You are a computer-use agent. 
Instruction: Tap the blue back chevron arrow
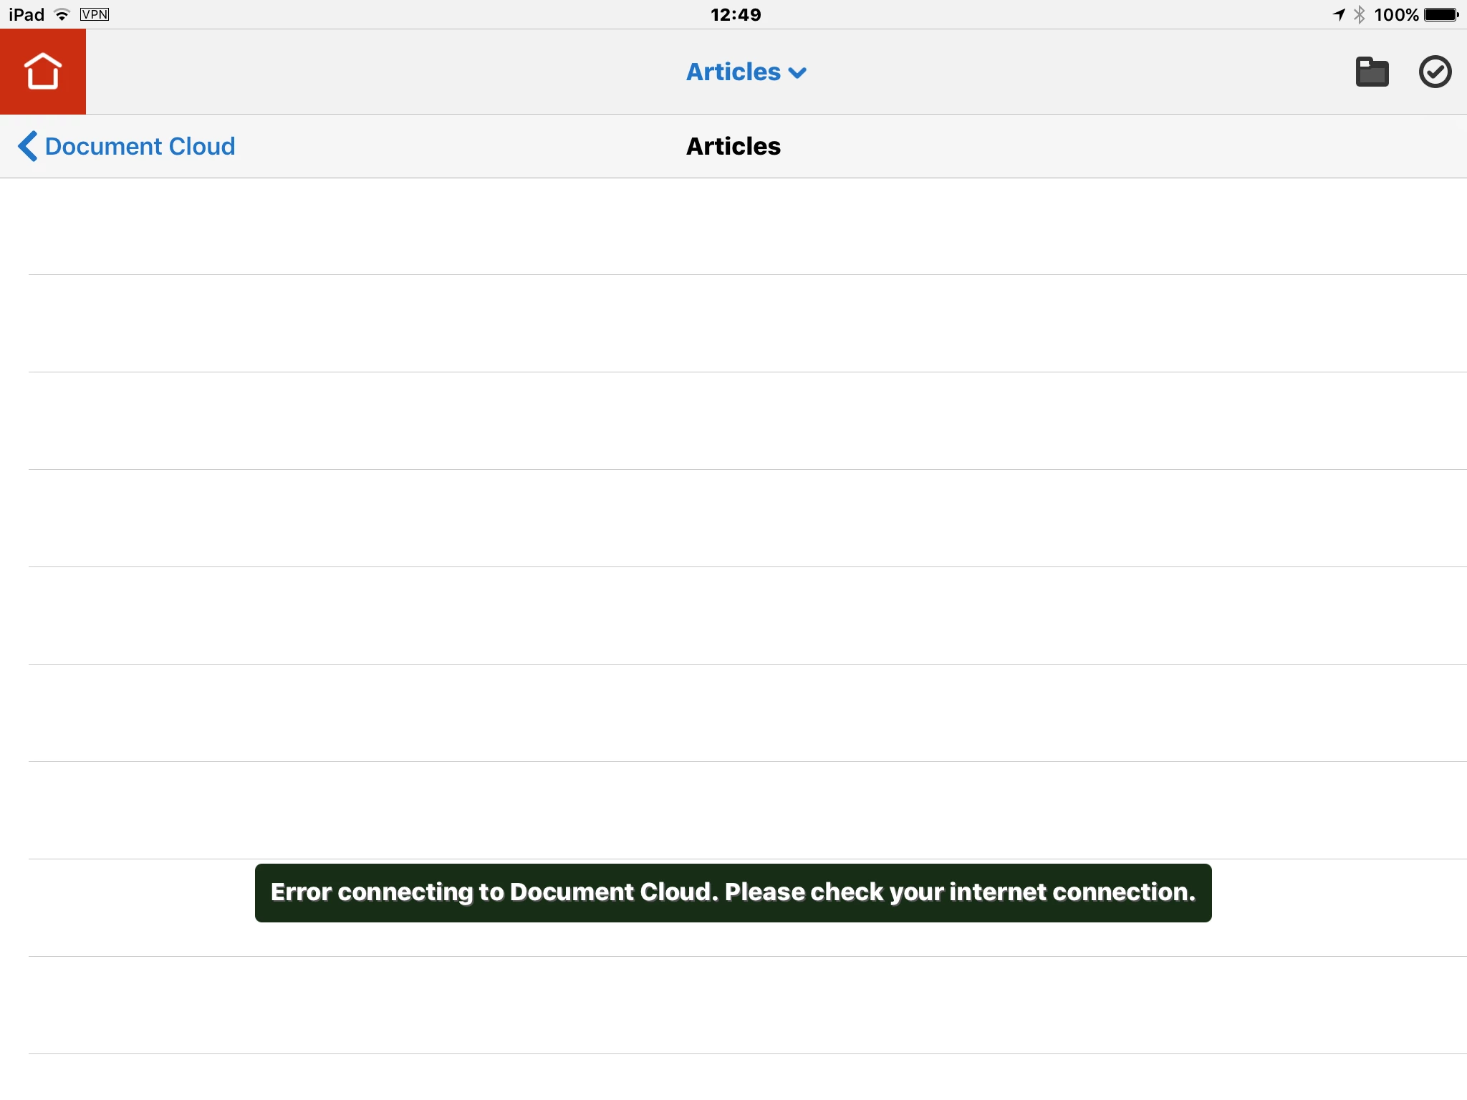(x=27, y=146)
